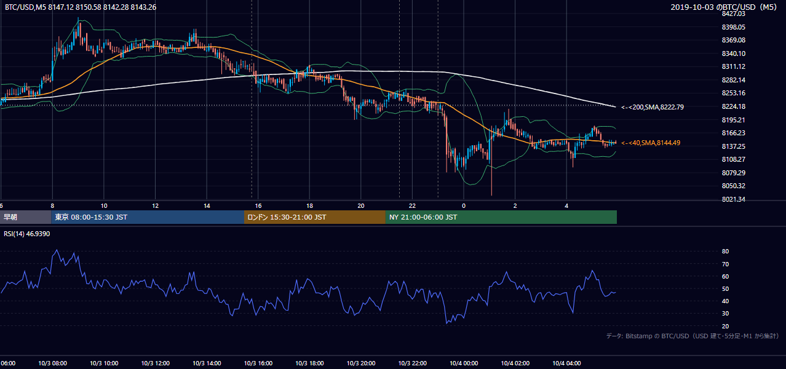Click the 10/4 02:00 date label
786x369 pixels.
coord(515,363)
